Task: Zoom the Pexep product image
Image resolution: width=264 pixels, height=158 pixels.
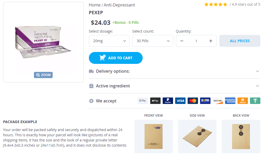Action: tap(43, 75)
